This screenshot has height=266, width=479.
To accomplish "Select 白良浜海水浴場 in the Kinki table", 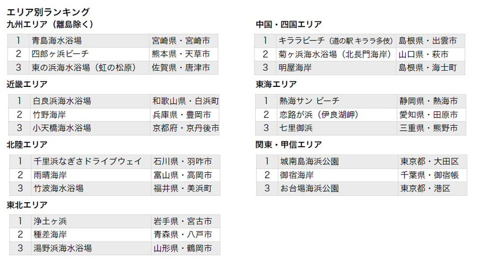I will pyautogui.click(x=62, y=101).
